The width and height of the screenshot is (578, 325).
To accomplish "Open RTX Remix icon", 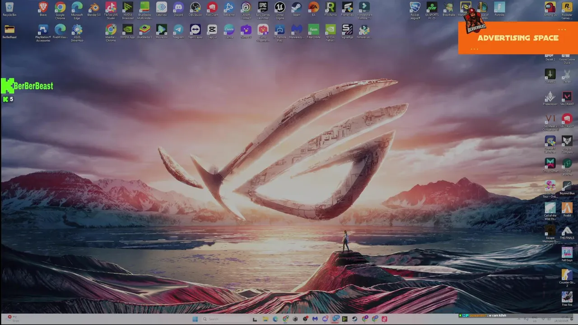I will pyautogui.click(x=331, y=9).
